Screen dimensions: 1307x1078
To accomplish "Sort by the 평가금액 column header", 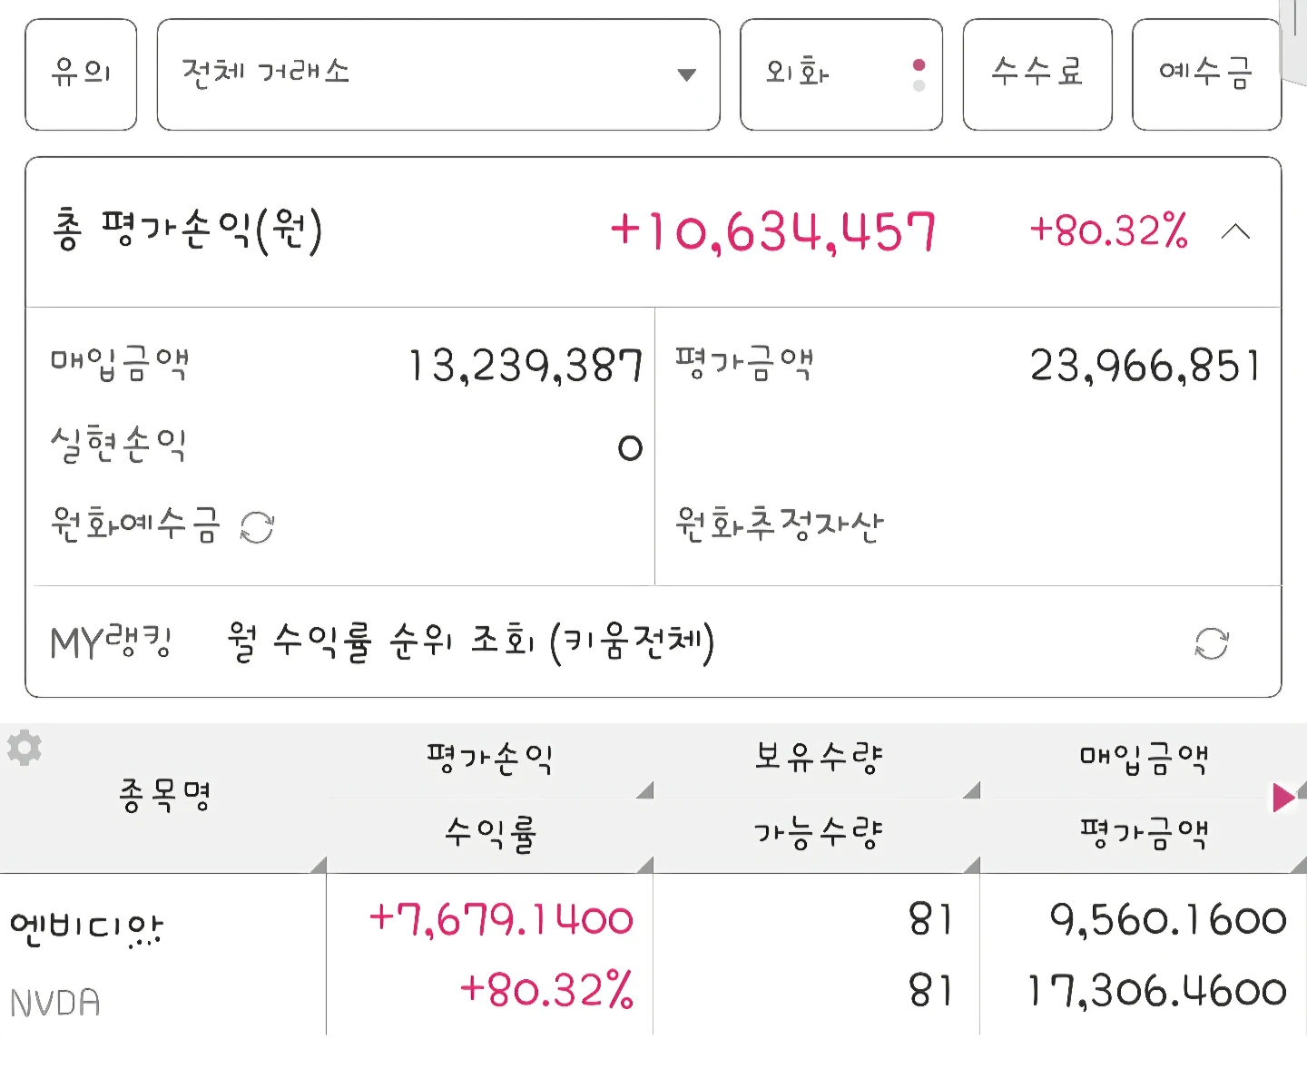I will point(1144,835).
